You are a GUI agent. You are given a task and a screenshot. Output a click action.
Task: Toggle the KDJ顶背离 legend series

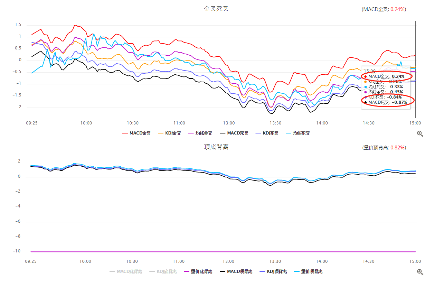pos(273,271)
